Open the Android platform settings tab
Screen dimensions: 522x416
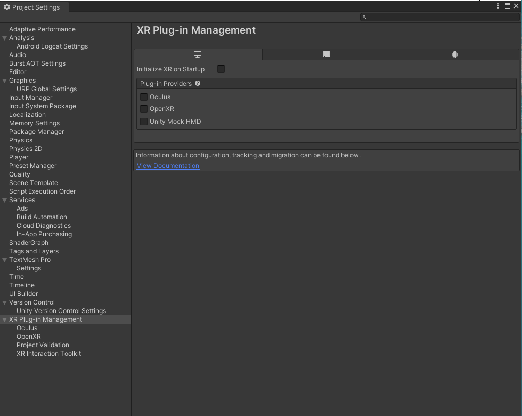coord(455,54)
